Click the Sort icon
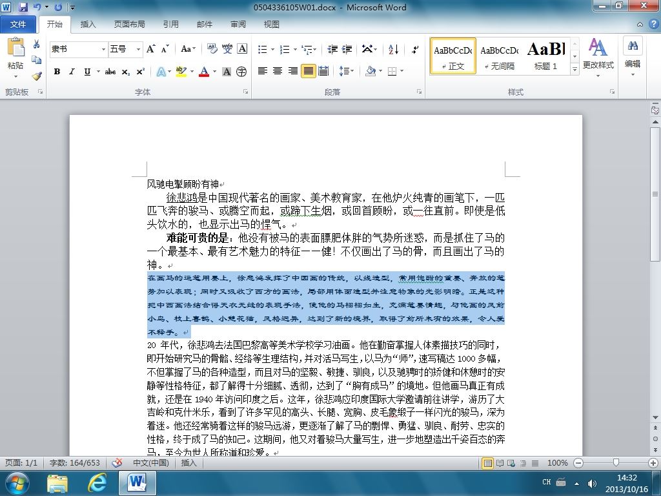Viewport: 661px width, 496px height. tap(393, 49)
